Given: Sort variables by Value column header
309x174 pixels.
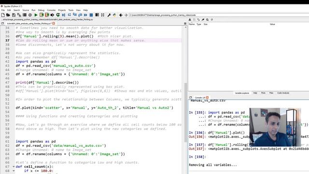Looking at the screenshot, I should [x=272, y=24].
